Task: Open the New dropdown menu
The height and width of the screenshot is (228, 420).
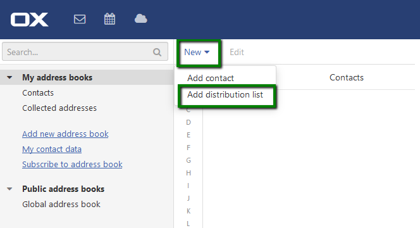Action: (x=197, y=52)
